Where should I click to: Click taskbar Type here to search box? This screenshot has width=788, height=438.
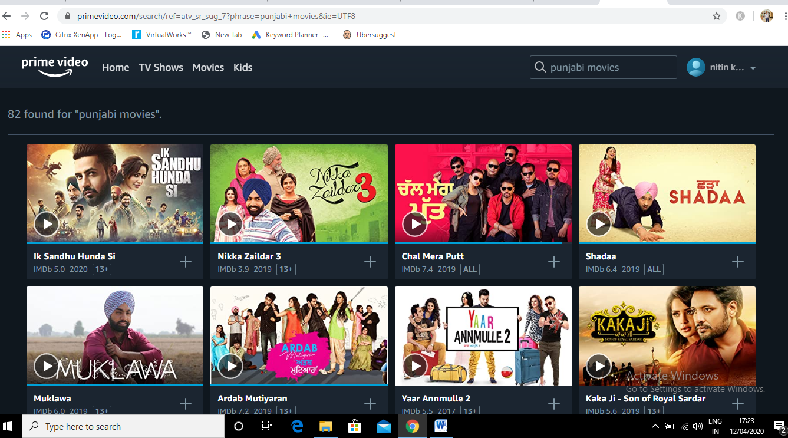pos(123,426)
